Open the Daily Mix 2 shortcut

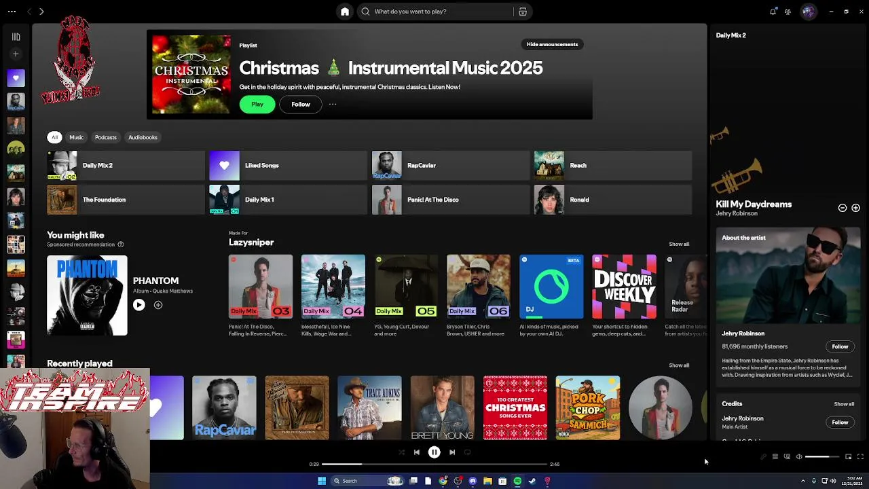(126, 165)
